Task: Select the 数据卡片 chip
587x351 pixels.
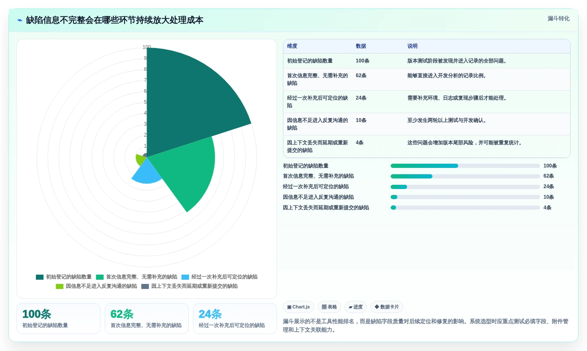Action: click(387, 307)
